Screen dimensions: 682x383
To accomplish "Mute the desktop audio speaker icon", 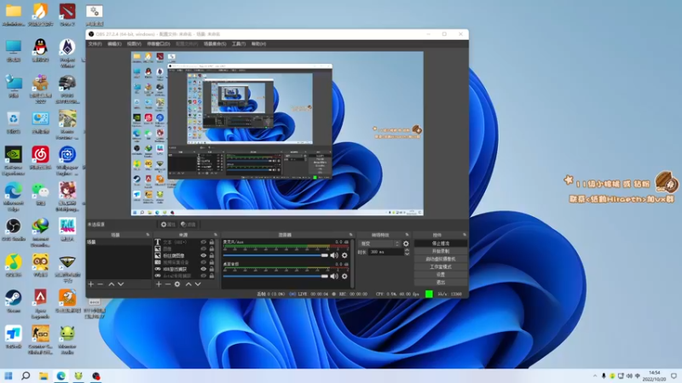I will pos(334,276).
